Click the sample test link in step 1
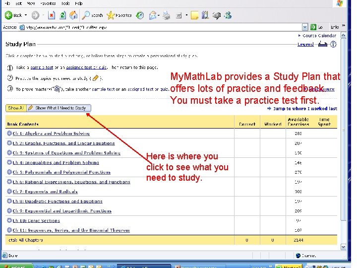 pos(42,67)
